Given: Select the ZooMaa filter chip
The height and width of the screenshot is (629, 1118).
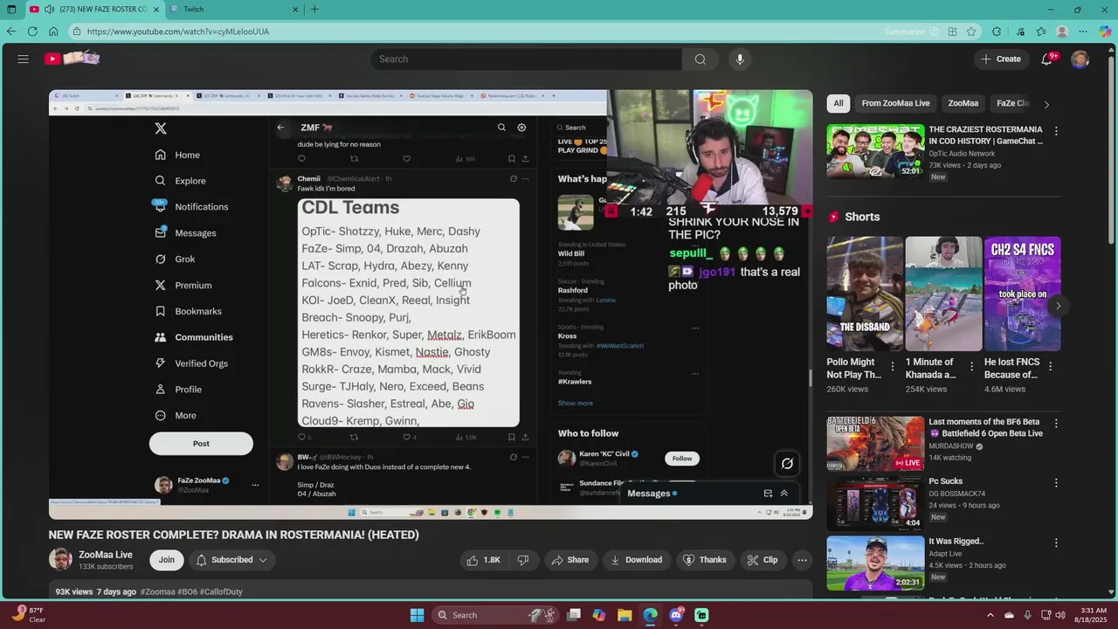Looking at the screenshot, I should click(963, 103).
